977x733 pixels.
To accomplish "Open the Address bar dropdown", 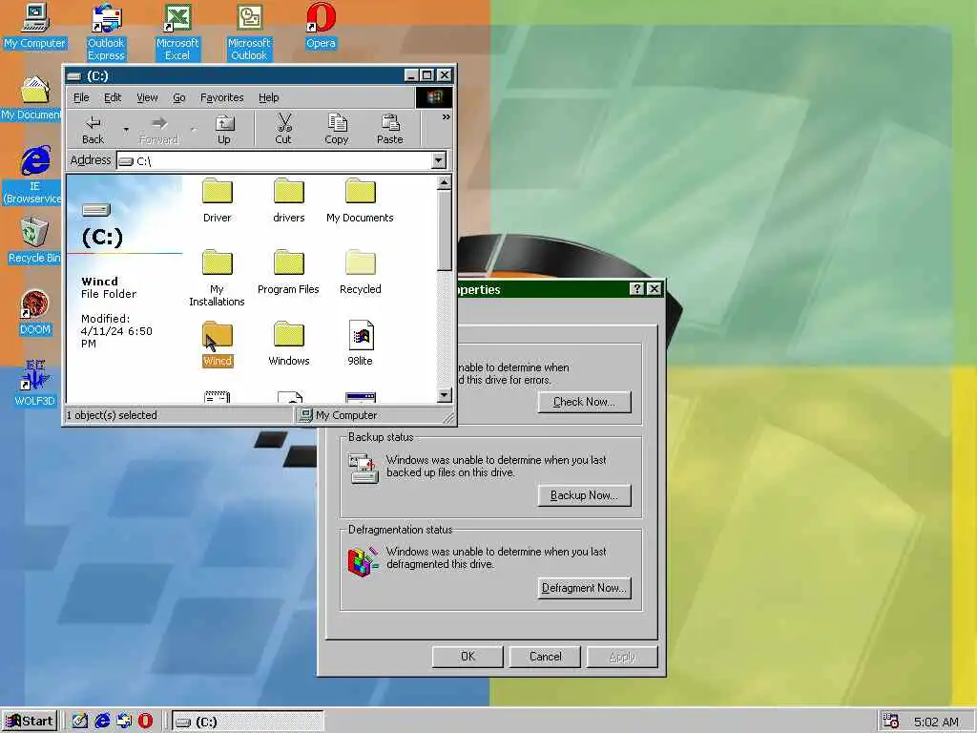I will [x=439, y=160].
